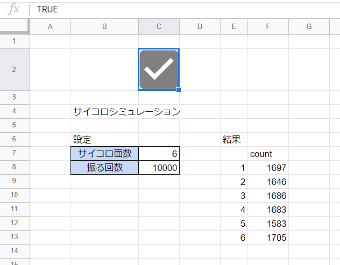Select row 2 header
Viewport: 340px width, 265px height.
point(14,69)
